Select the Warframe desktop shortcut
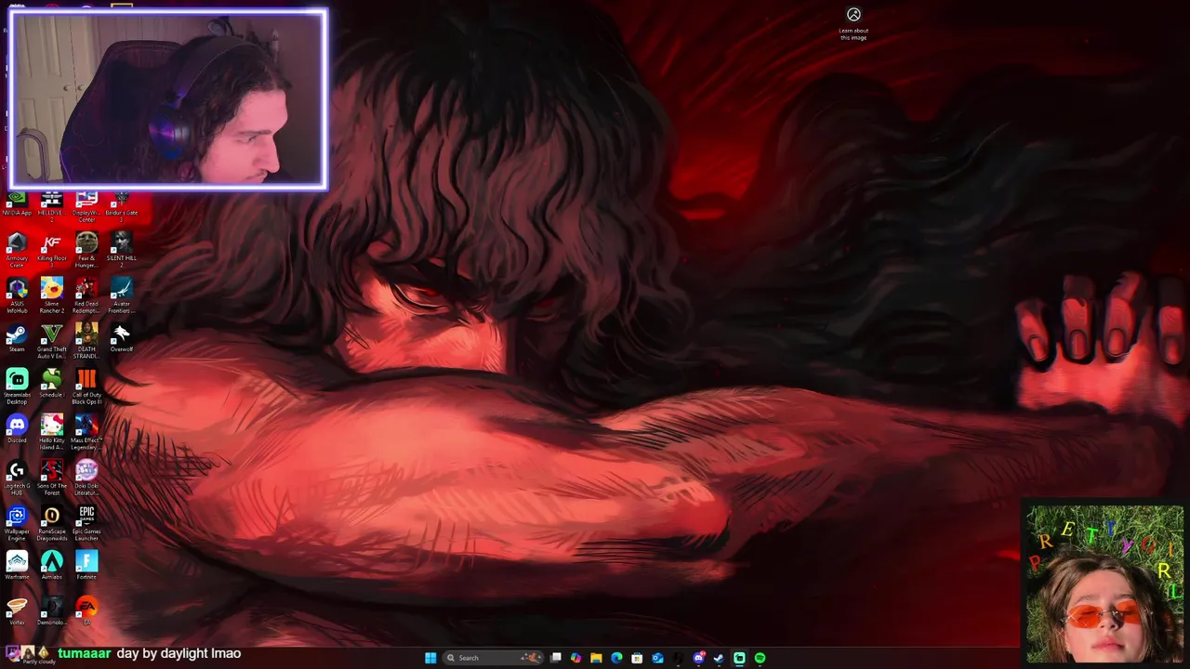Viewport: 1190px width, 669px height. click(17, 566)
